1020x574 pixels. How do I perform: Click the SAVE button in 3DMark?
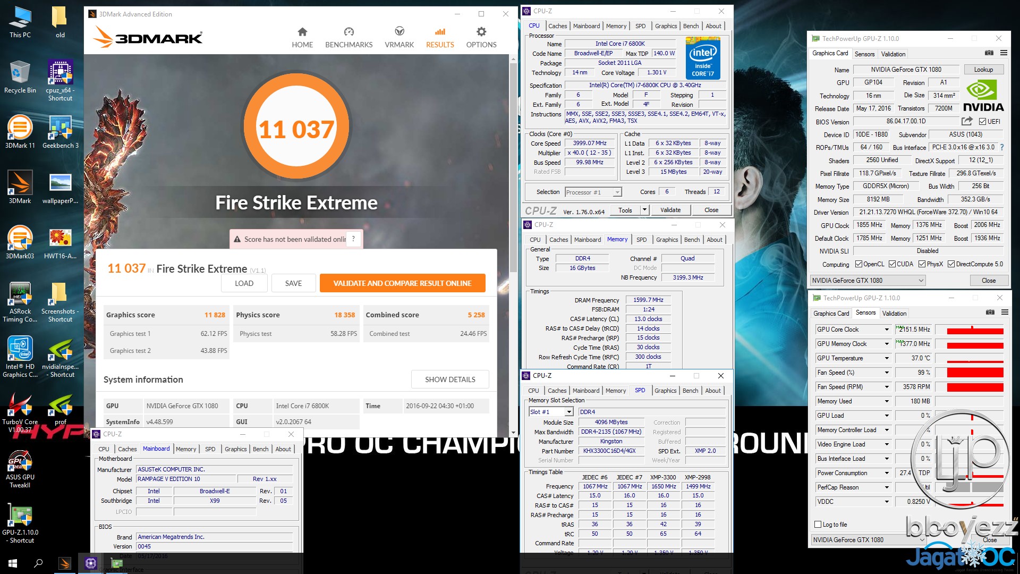pos(293,283)
